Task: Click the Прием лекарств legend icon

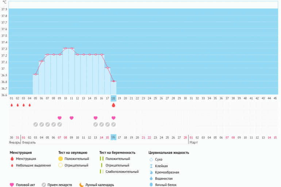Action: tap(44, 184)
